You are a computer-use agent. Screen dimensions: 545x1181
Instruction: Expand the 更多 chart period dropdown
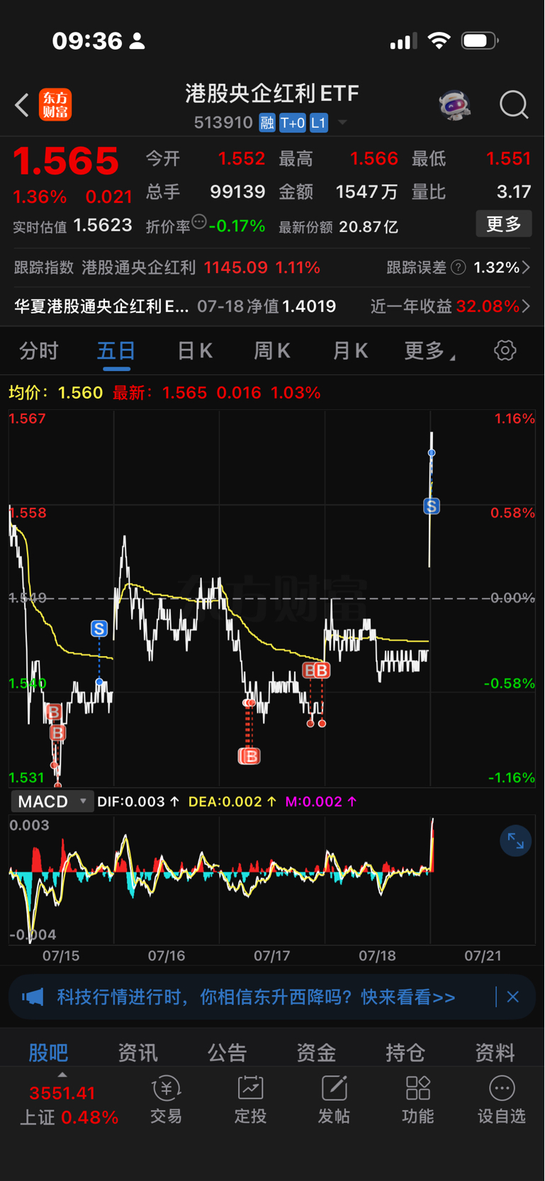click(429, 350)
